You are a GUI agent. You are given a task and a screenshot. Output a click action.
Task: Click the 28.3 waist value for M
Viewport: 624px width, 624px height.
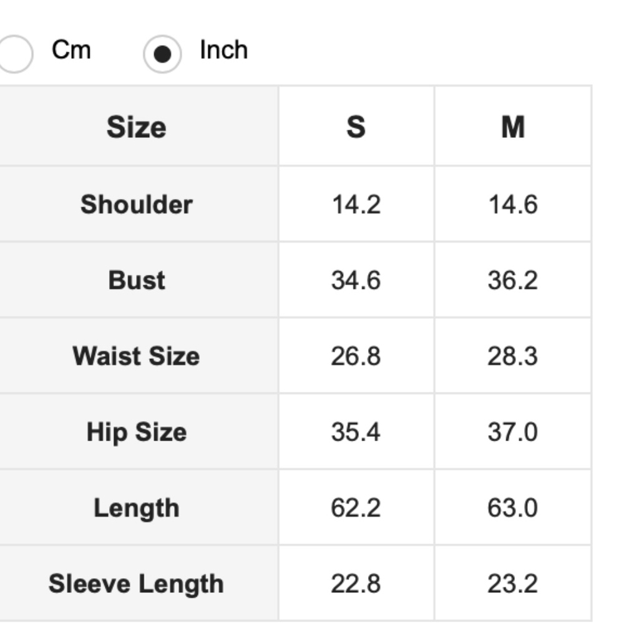click(x=512, y=356)
